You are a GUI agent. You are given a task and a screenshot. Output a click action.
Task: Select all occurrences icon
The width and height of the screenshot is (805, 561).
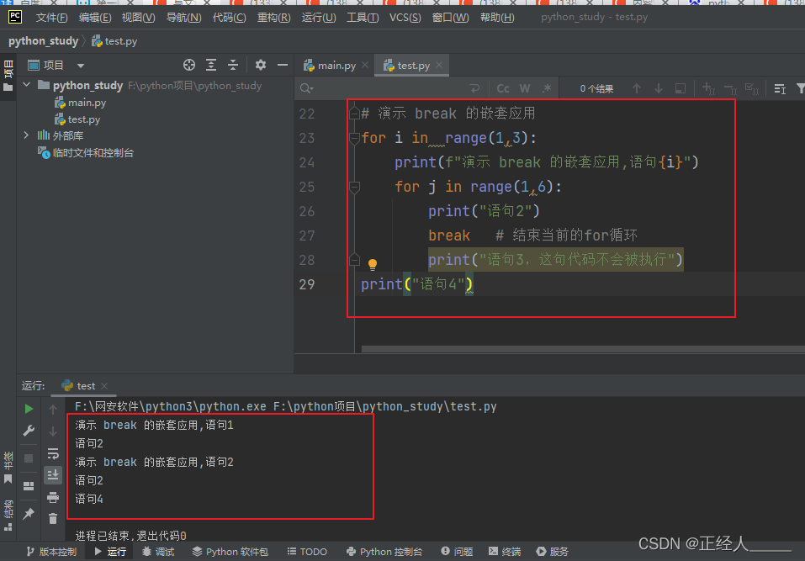point(752,88)
